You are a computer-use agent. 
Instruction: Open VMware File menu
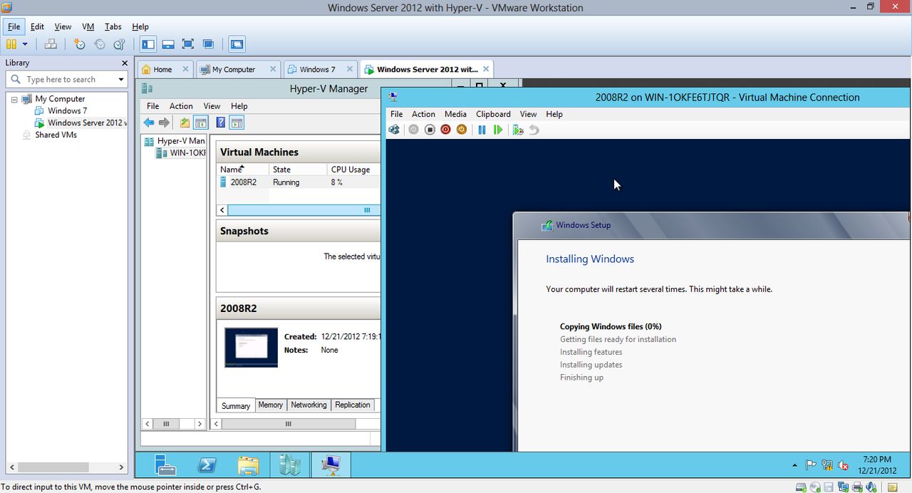pyautogui.click(x=14, y=26)
